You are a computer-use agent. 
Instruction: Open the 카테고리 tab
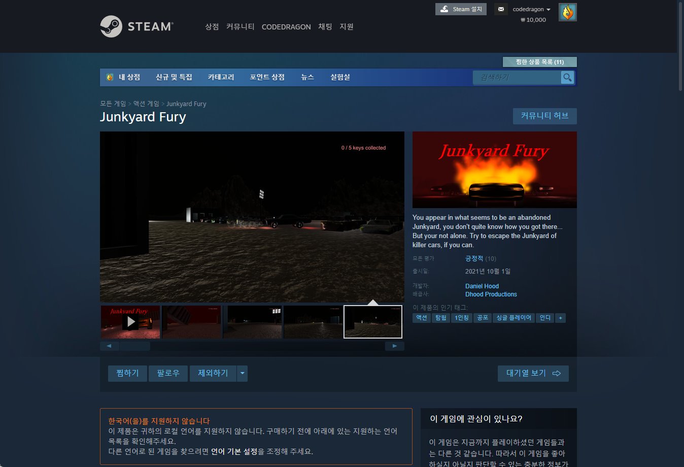point(221,77)
